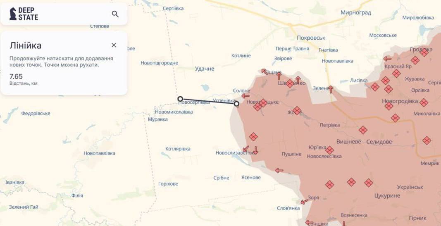Click the attack arrow left of Солоне
The image size is (441, 226).
point(246,96)
